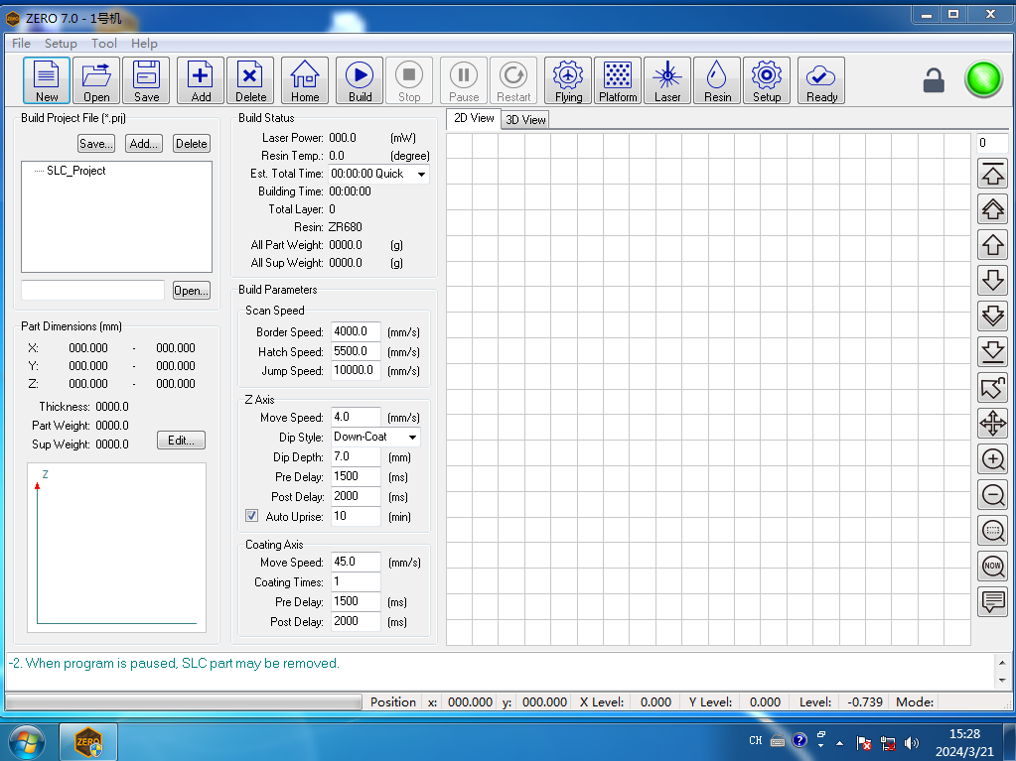Click the NOW current layer icon
This screenshot has height=761, width=1016.
coord(992,567)
